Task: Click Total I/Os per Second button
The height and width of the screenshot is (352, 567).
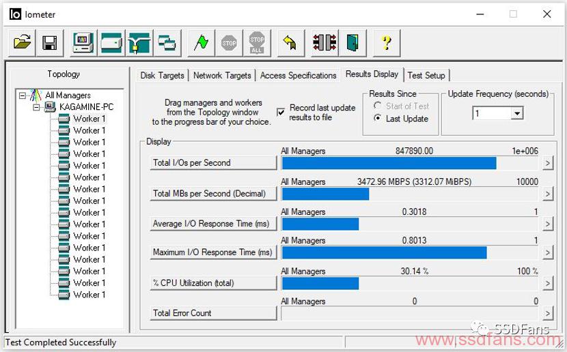Action: (213, 163)
